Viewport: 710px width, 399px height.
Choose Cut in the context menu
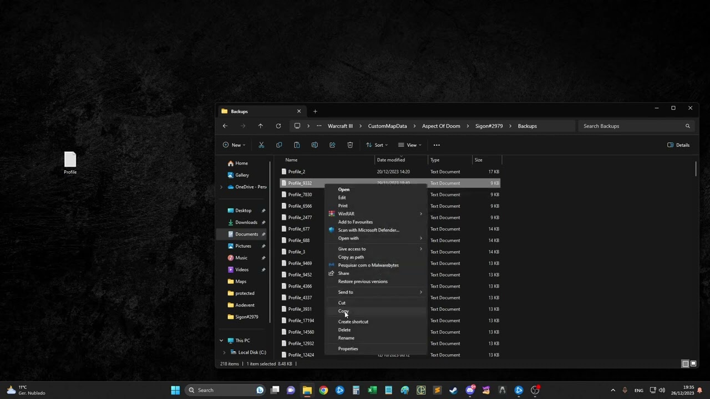click(376, 303)
